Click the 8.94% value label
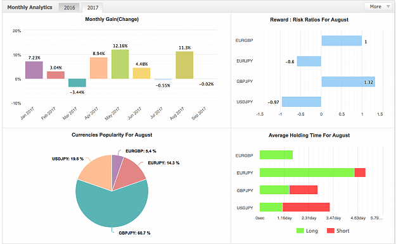 coord(99,54)
